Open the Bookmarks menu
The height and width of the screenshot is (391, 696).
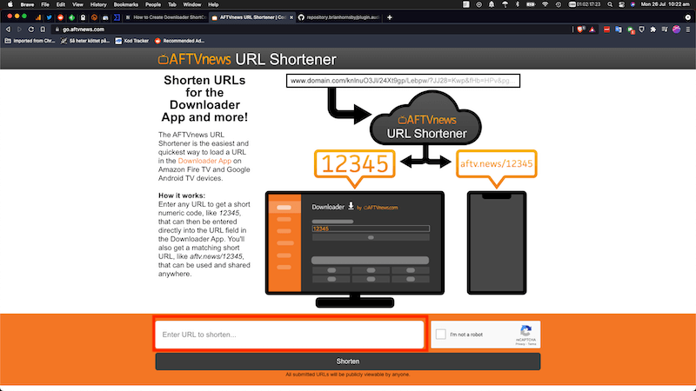[125, 4]
